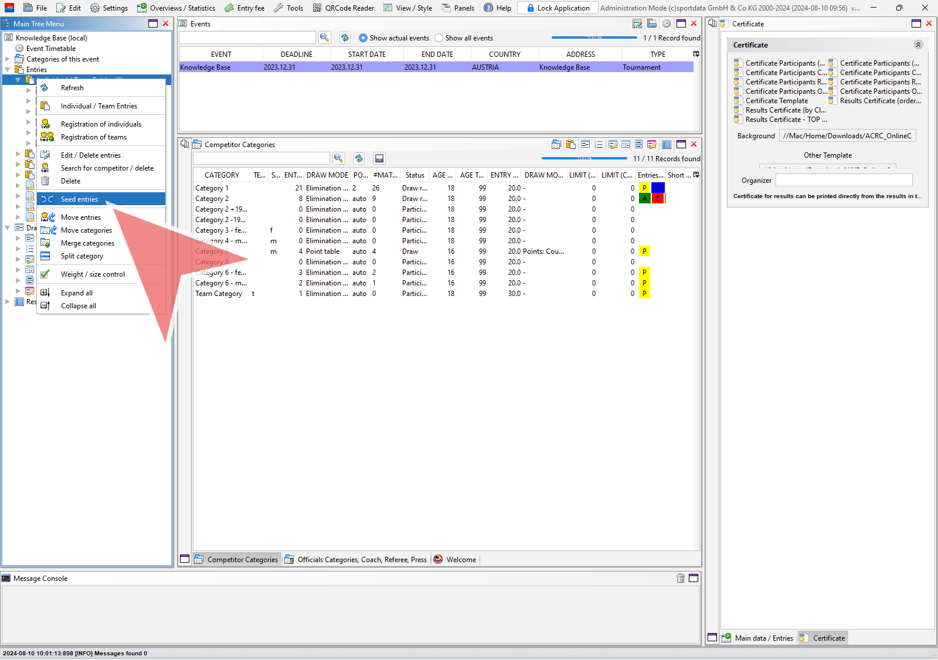This screenshot has width=938, height=660.
Task: Select Category 1 row in Competitor Categories
Action: click(444, 188)
